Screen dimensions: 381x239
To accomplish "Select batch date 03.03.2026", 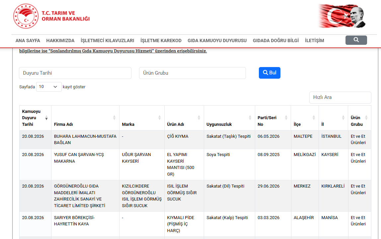I will tap(272, 224).
